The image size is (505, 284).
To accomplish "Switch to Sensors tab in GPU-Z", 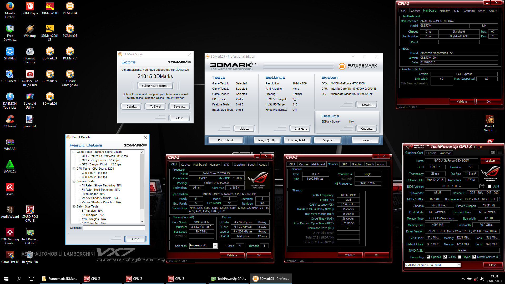I will tap(431, 153).
